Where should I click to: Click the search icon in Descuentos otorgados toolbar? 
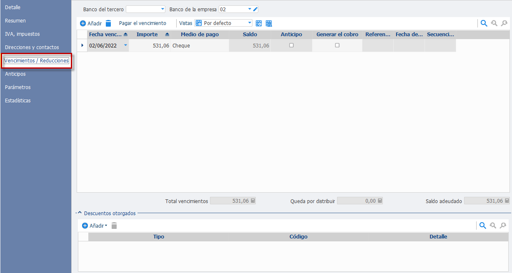[483, 226]
